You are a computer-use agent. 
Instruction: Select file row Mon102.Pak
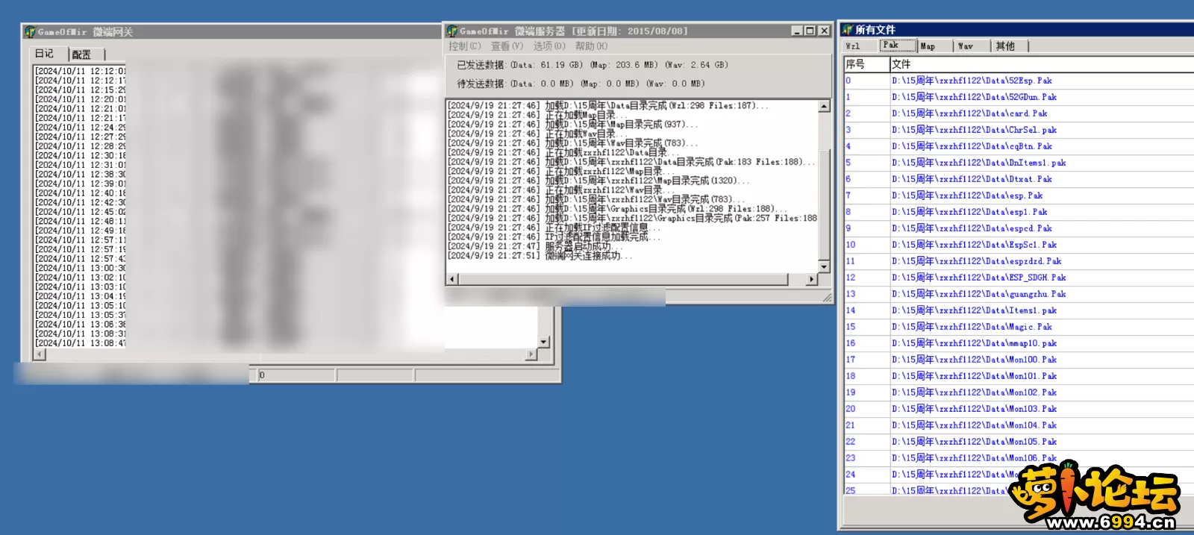click(x=1019, y=392)
